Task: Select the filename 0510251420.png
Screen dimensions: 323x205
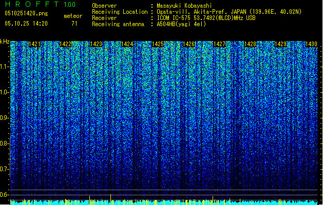Action: click(x=26, y=13)
